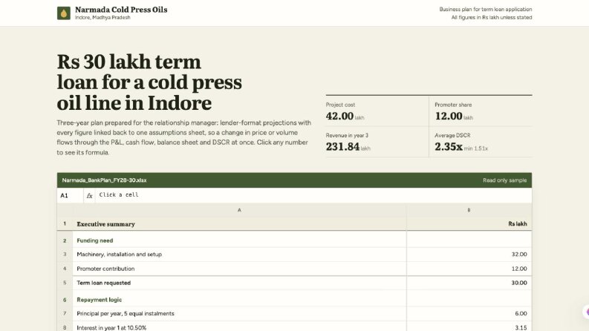Select row 1 header number
The width and height of the screenshot is (589, 331).
(x=65, y=224)
